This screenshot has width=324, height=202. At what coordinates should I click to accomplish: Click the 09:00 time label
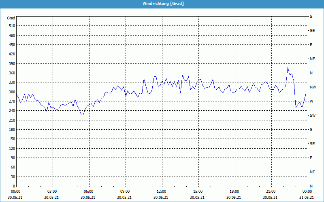click(x=125, y=191)
